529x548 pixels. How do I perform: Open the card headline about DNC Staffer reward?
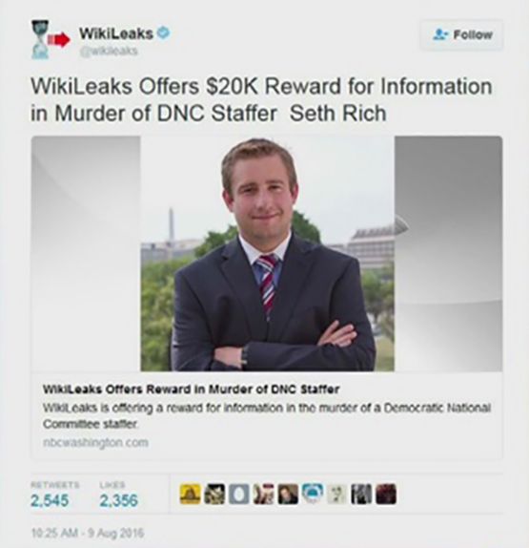tap(191, 389)
